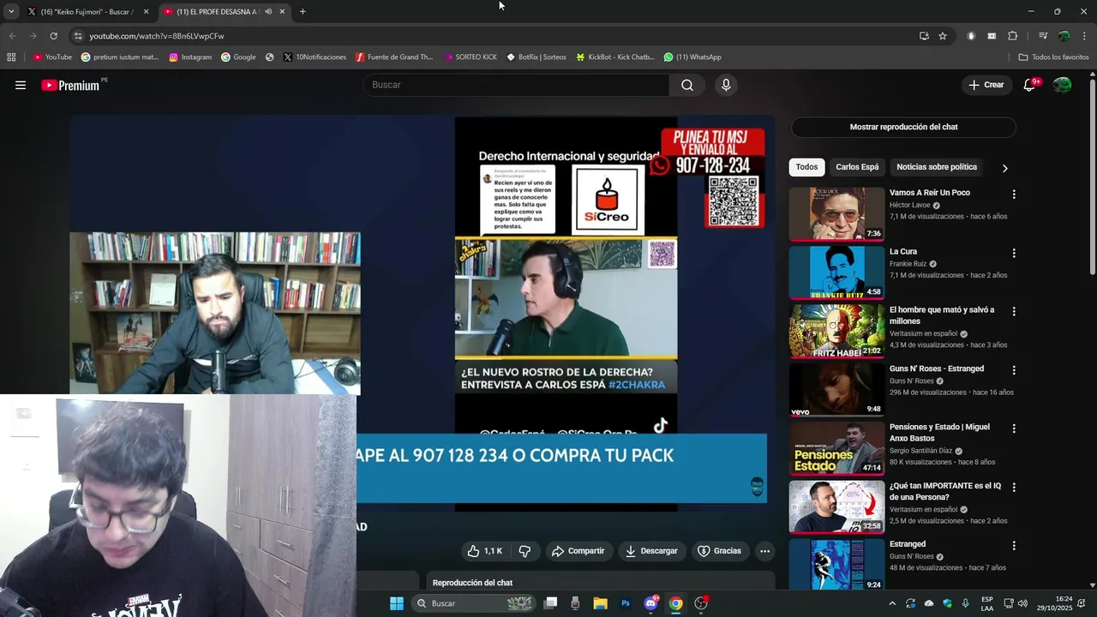Click the page vertical scrollbar
This screenshot has height=617, width=1097.
click(1092, 176)
